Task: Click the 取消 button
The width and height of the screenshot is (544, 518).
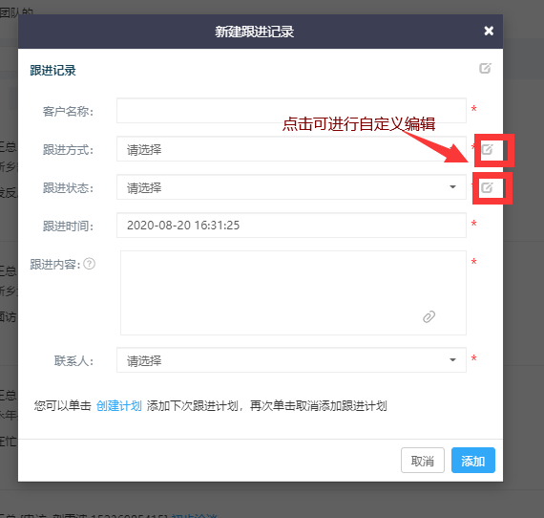Action: (x=423, y=460)
